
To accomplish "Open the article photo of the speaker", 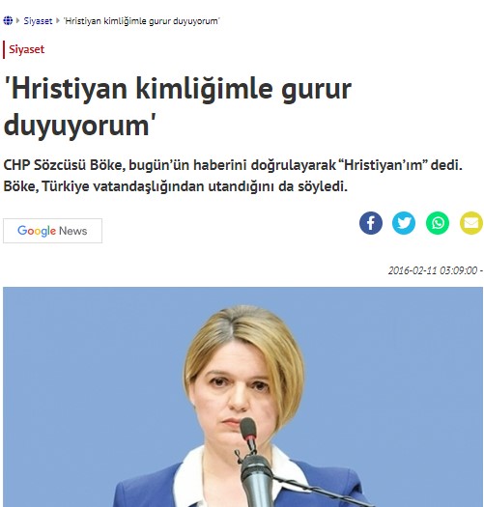I will 242,397.
